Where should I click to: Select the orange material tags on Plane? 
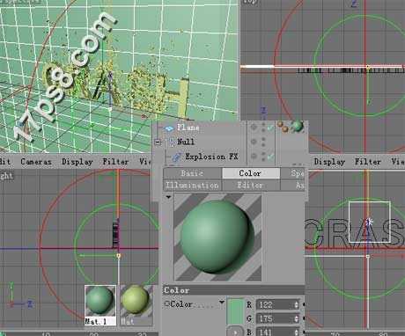coord(283,127)
